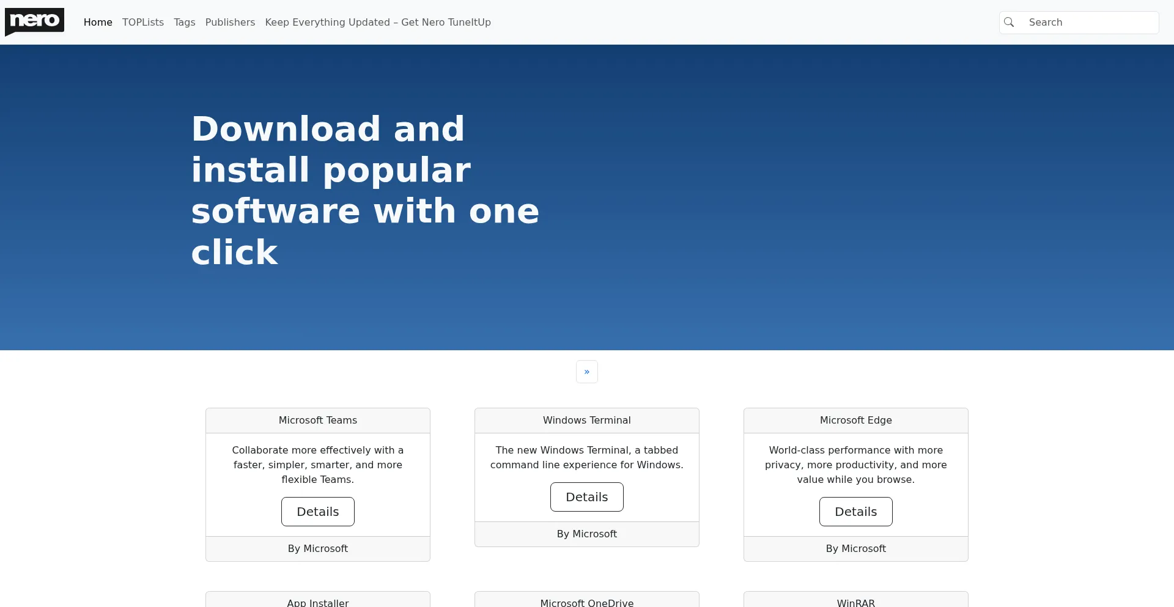This screenshot has height=607, width=1174.
Task: Open the TOPLists page
Action: click(143, 23)
